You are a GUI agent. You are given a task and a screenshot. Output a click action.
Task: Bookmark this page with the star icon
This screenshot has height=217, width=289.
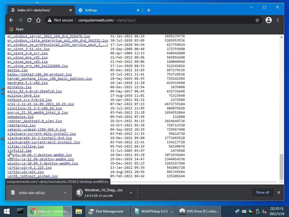coord(257,20)
